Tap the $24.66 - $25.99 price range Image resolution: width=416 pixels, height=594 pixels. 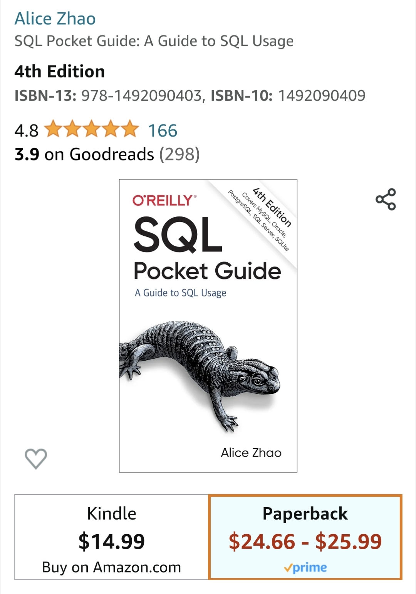pyautogui.click(x=305, y=541)
